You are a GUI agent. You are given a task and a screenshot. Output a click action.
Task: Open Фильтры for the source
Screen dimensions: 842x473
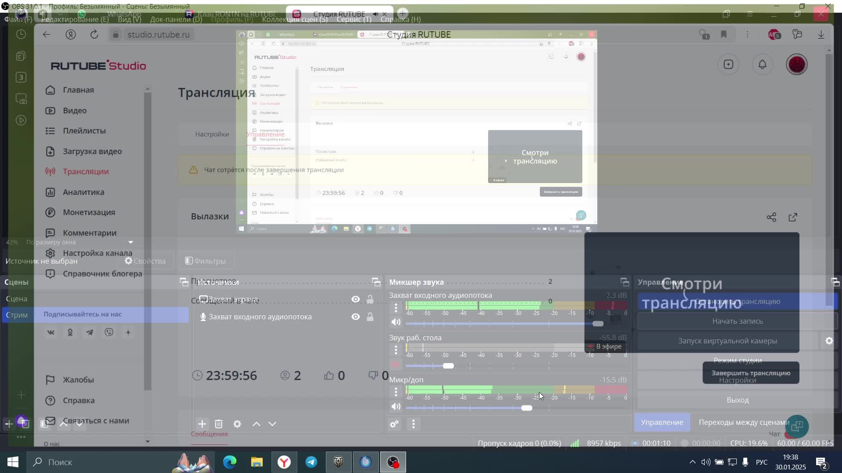pyautogui.click(x=205, y=261)
